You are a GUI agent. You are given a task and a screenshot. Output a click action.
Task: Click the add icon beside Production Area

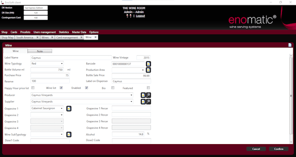(148, 70)
